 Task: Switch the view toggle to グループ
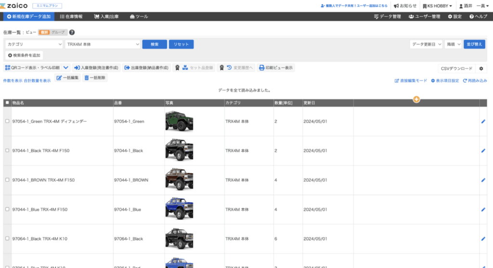pyautogui.click(x=58, y=32)
